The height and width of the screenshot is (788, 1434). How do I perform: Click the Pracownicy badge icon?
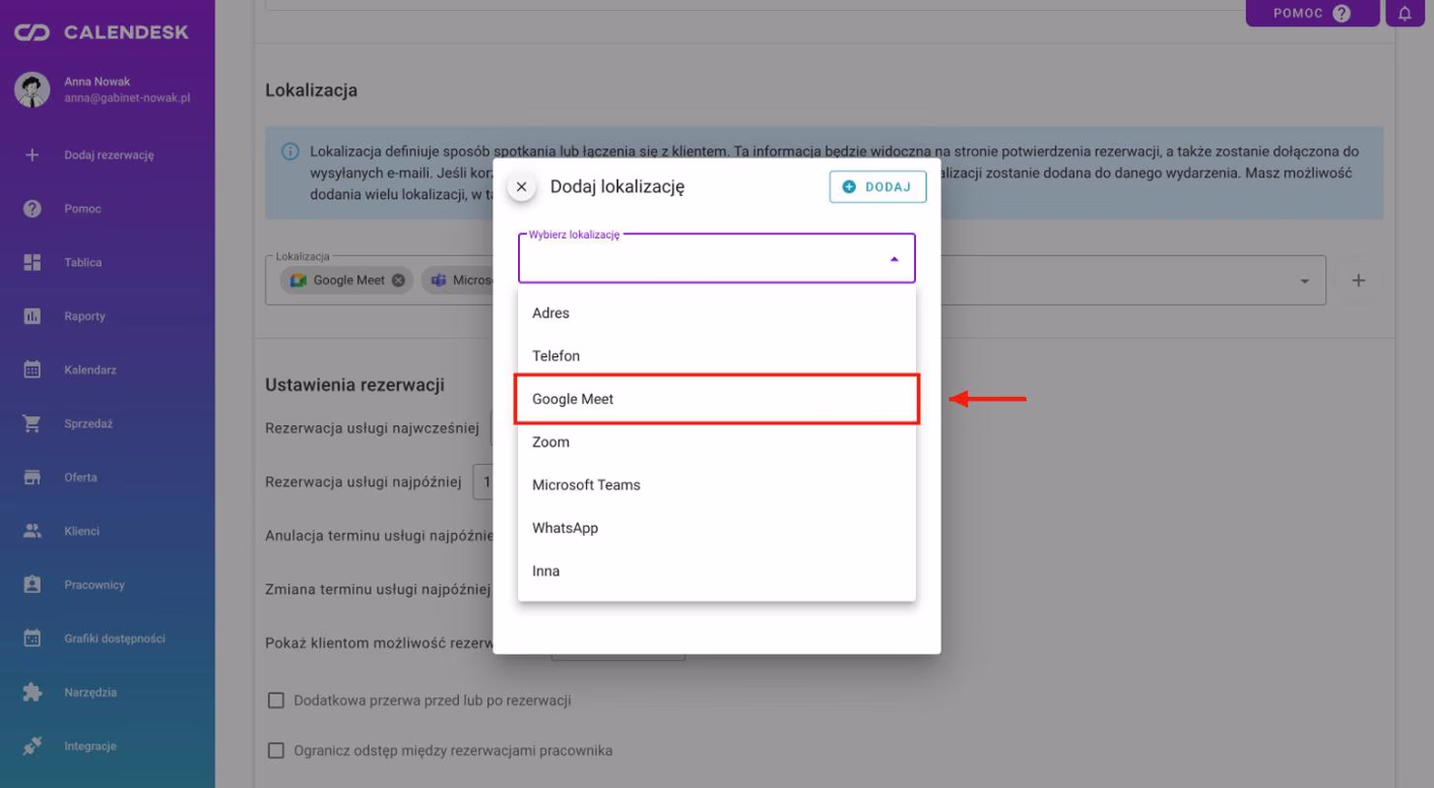click(x=32, y=585)
